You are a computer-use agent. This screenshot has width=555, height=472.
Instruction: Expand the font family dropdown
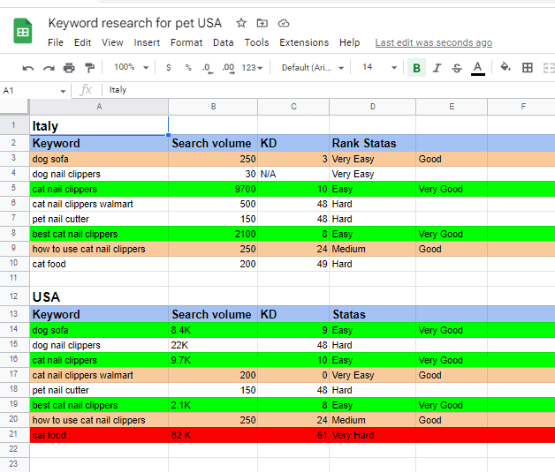point(311,67)
